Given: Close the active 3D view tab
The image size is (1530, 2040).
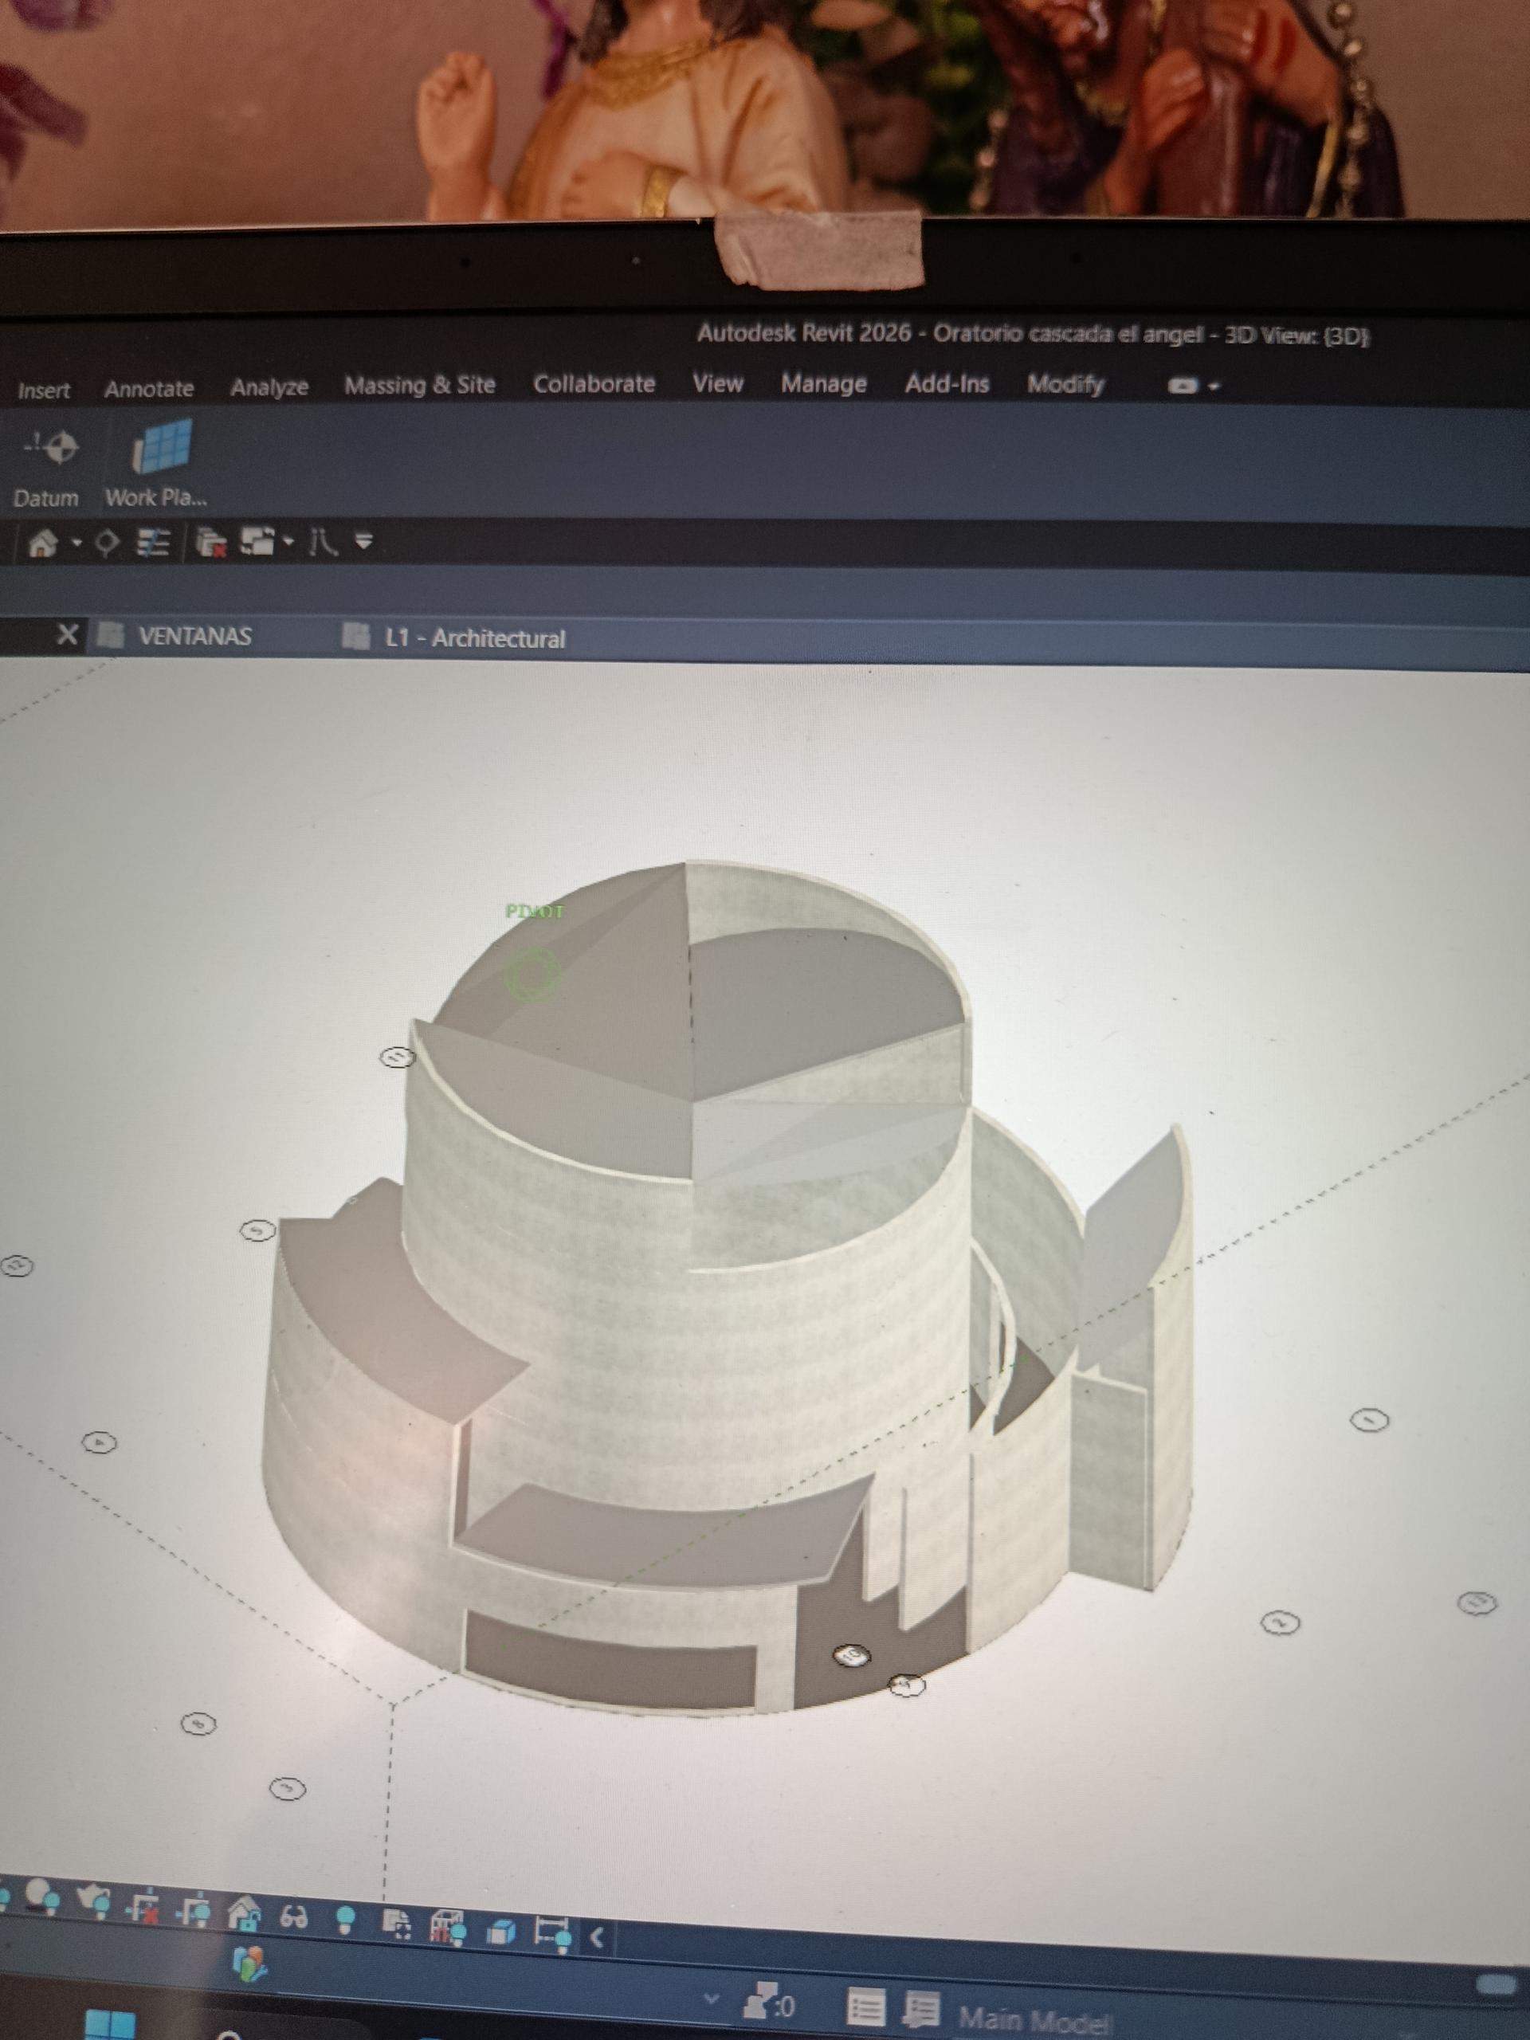Looking at the screenshot, I should tap(66, 634).
